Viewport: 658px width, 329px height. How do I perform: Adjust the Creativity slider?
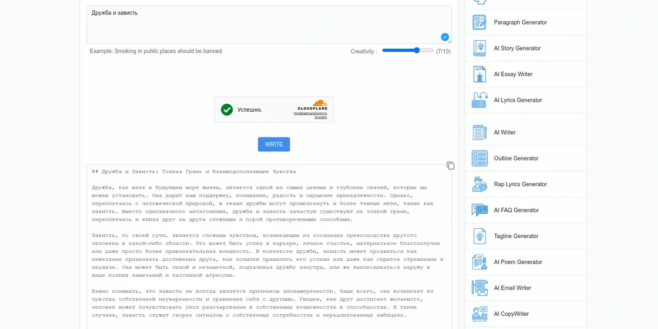[x=408, y=50]
